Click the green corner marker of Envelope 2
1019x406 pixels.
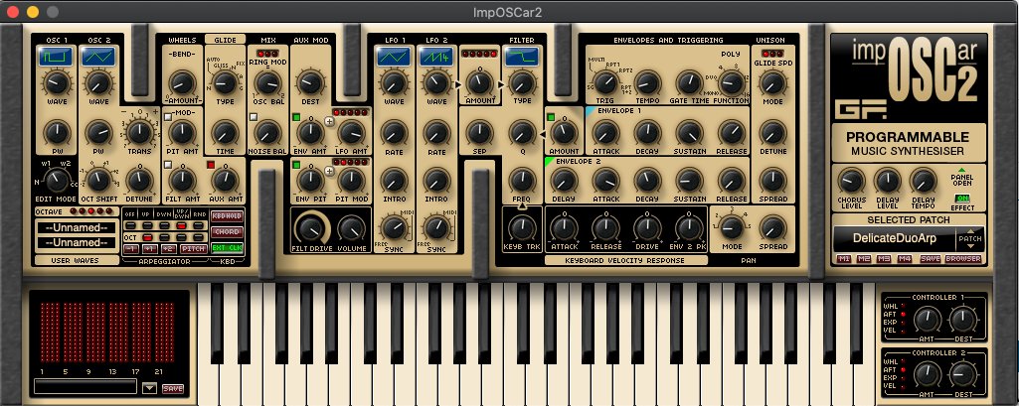pos(549,161)
